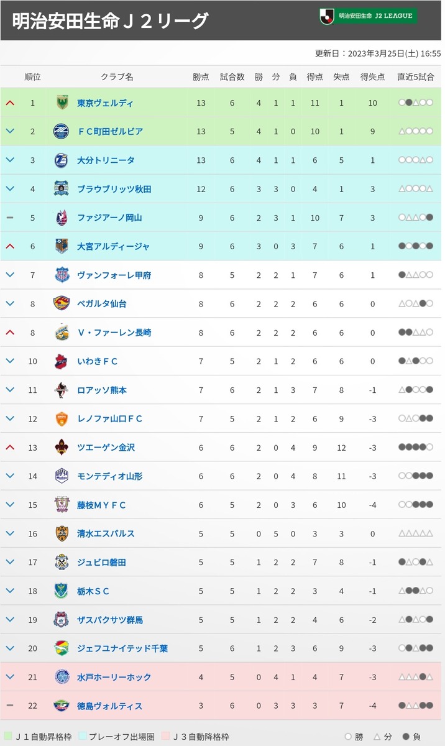Open the 清水エスパルス club link
Image resolution: width=445 pixels, height=746 pixels.
(x=106, y=533)
